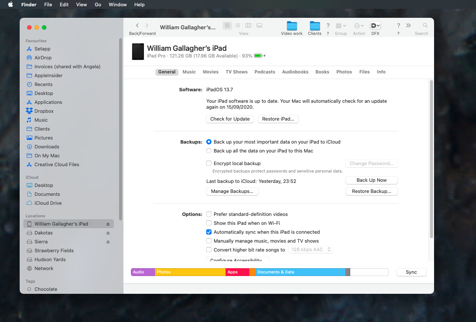Eject William Gallagher's iPad
Screen dimensions: 476x322
(x=108, y=224)
